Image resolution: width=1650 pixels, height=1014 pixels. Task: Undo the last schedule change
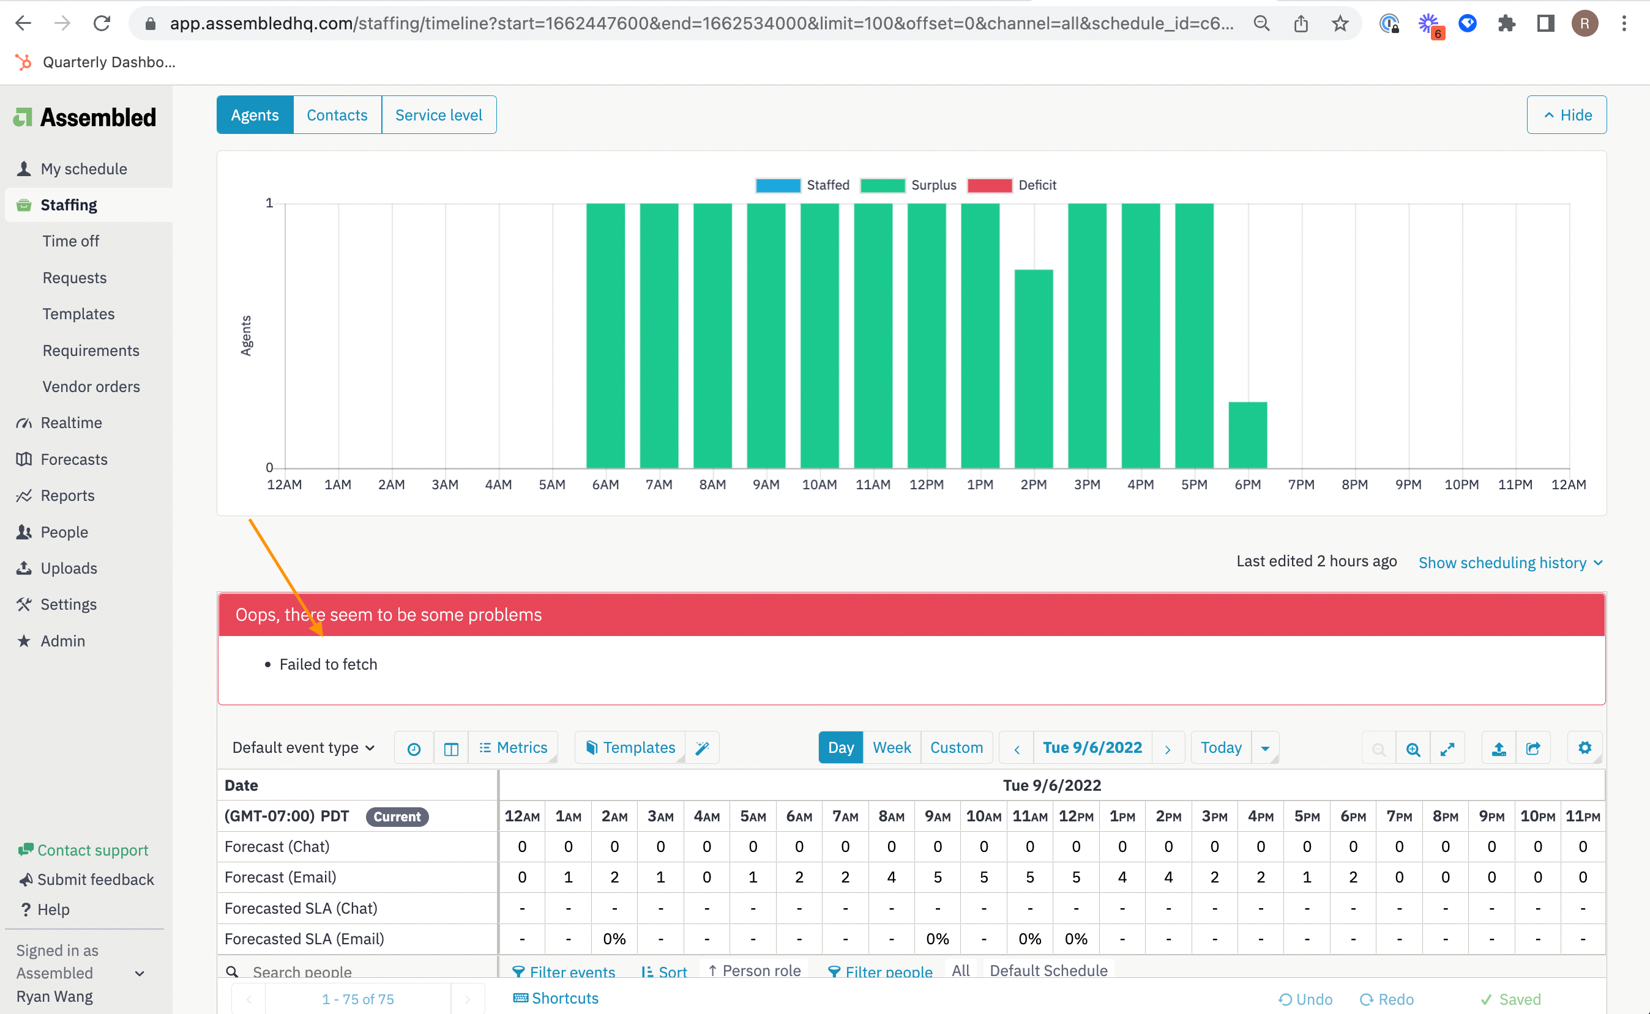[1306, 999]
